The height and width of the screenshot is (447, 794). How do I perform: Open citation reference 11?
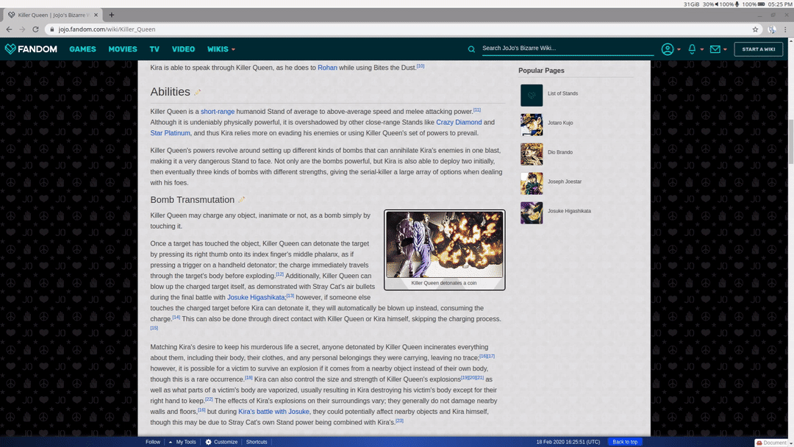pos(477,110)
